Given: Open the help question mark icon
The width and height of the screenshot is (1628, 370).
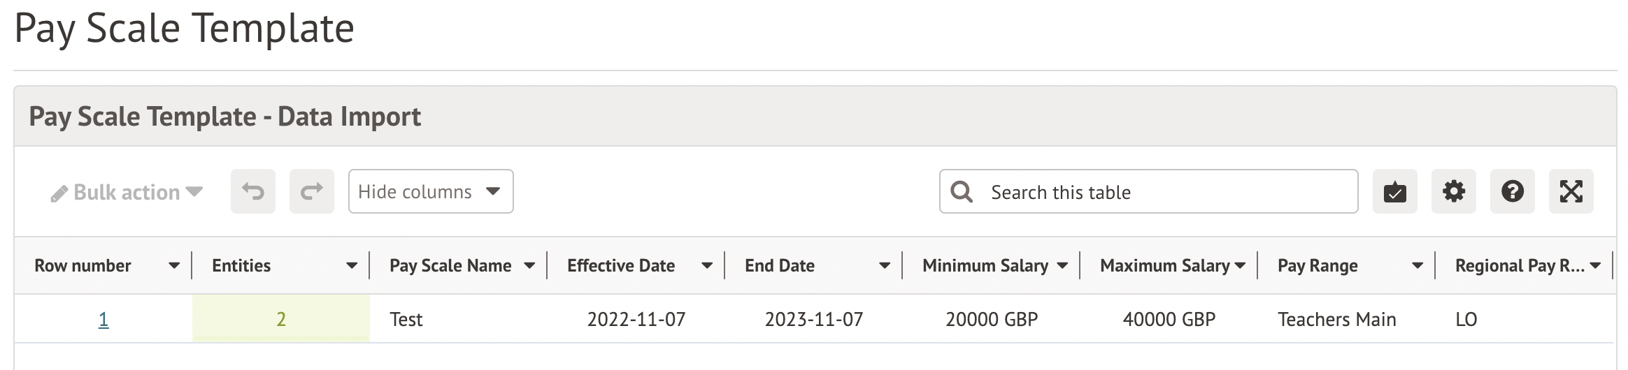Looking at the screenshot, I should coord(1512,191).
